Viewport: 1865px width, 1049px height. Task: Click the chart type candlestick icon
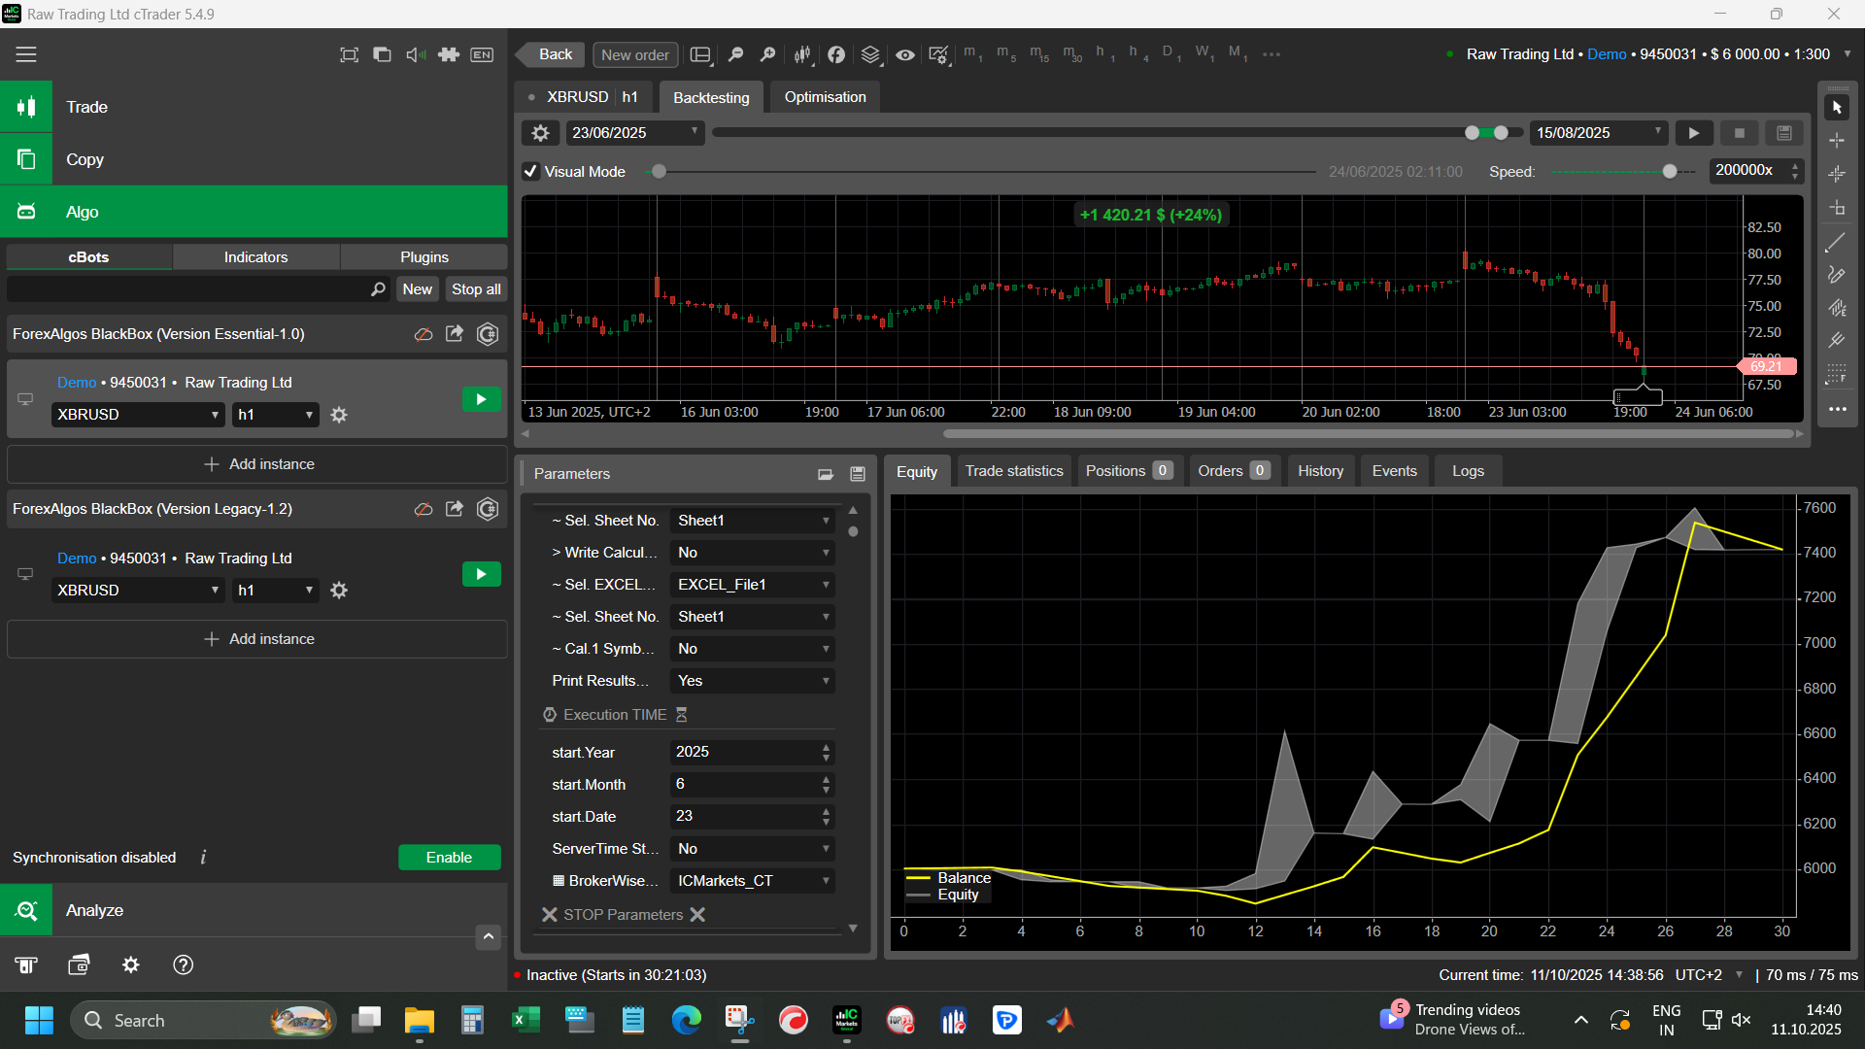(x=802, y=55)
